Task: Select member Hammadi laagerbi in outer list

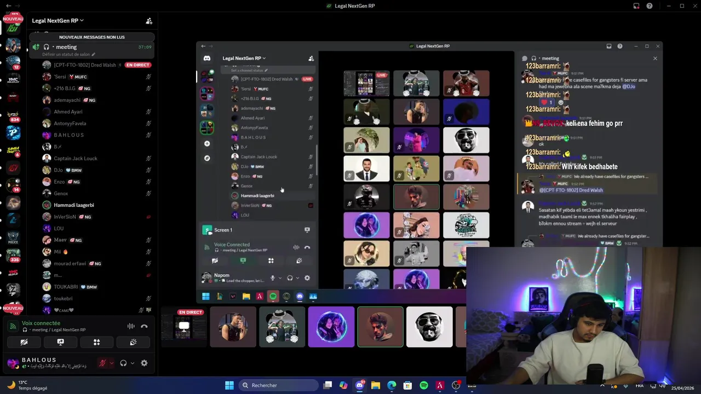Action: pyautogui.click(x=91, y=205)
